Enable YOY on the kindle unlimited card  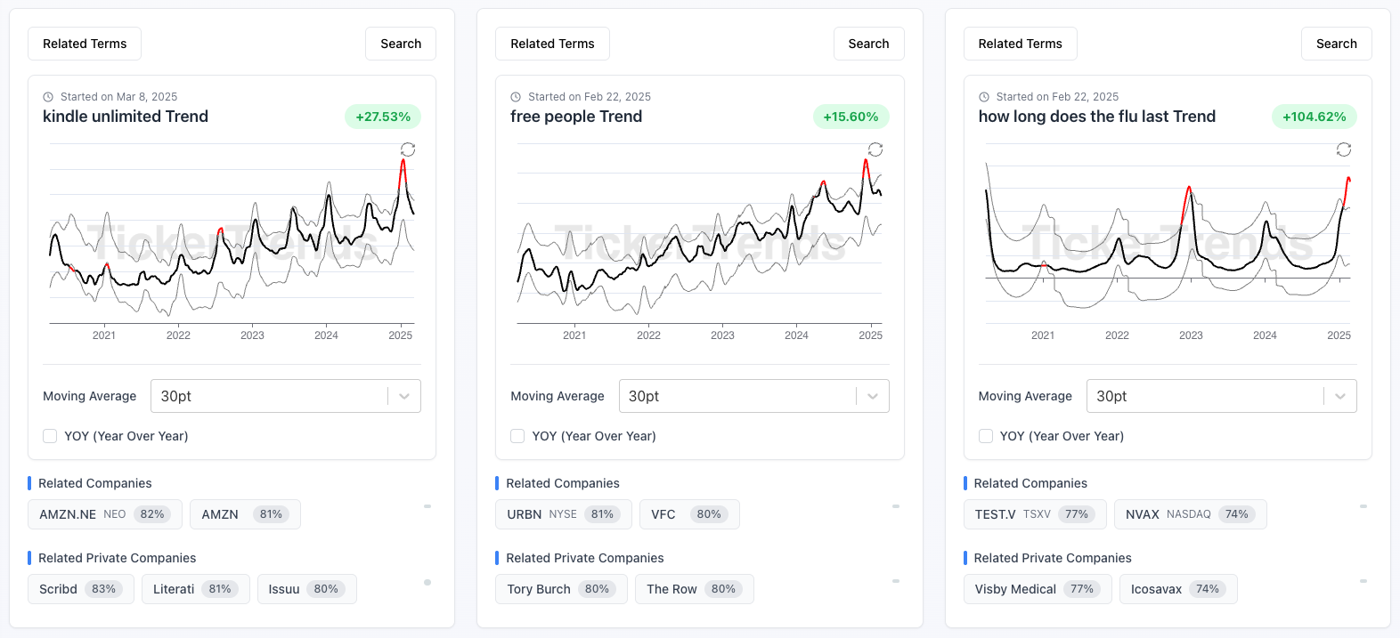[50, 436]
